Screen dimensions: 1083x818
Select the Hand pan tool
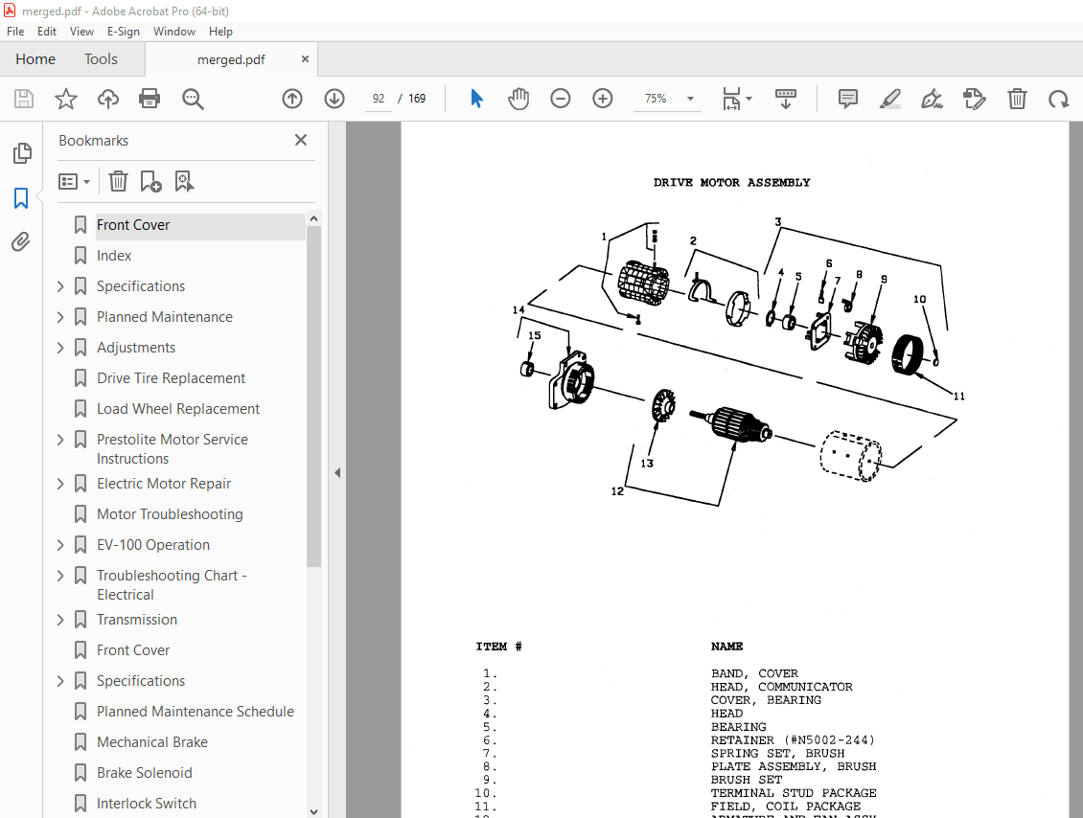coord(518,99)
